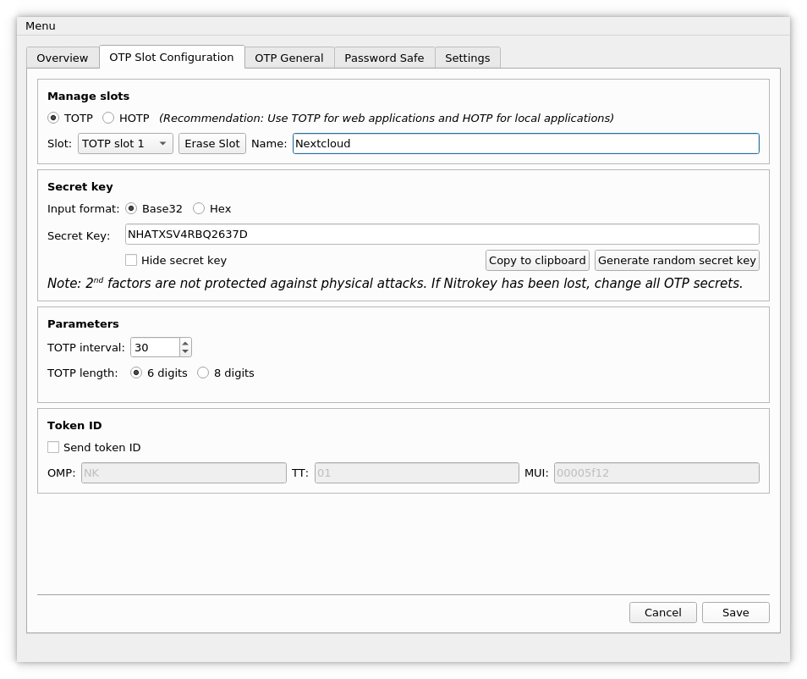Choose Base32 input format
The height and width of the screenshot is (679, 807).
coord(131,208)
